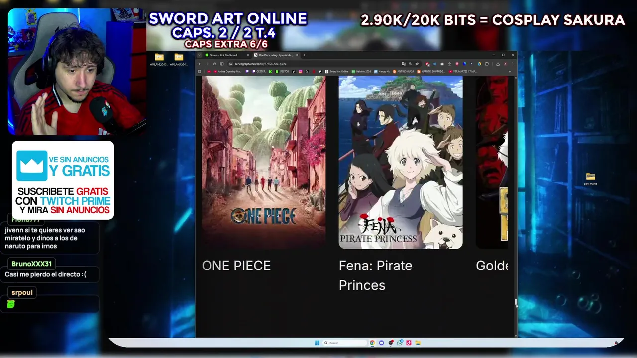Click BrunoXXX31 username in chat
Screen dimensions: 637x358
point(31,264)
